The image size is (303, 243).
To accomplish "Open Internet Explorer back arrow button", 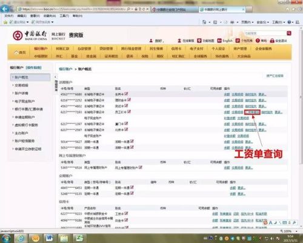I will click(x=5, y=9).
